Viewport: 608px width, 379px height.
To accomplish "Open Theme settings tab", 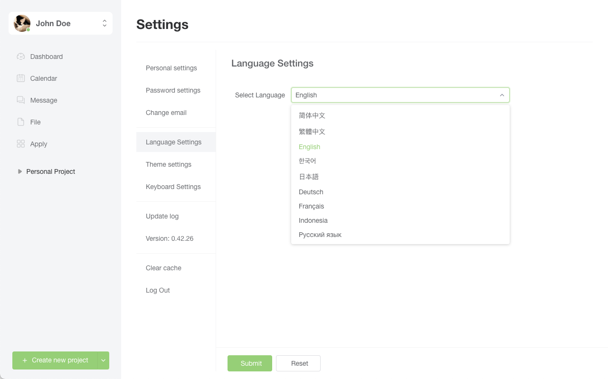I will [x=176, y=164].
